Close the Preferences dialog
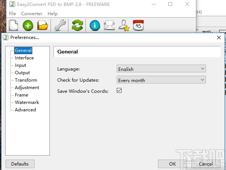 [219, 37]
